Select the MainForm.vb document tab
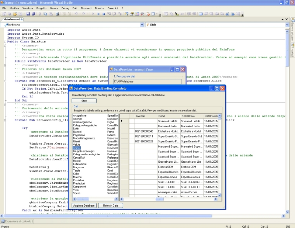 [12, 20]
